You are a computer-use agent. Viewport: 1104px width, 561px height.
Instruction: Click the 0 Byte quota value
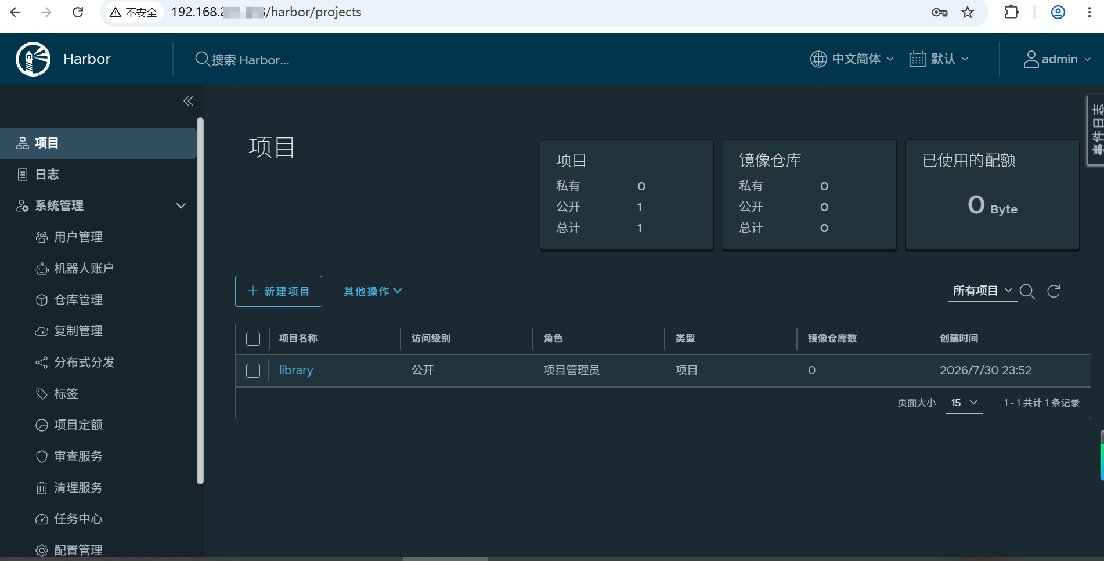(993, 205)
